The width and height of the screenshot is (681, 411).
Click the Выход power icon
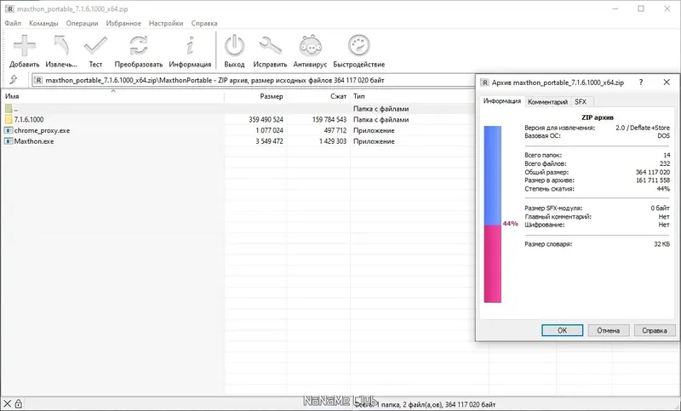(x=235, y=46)
